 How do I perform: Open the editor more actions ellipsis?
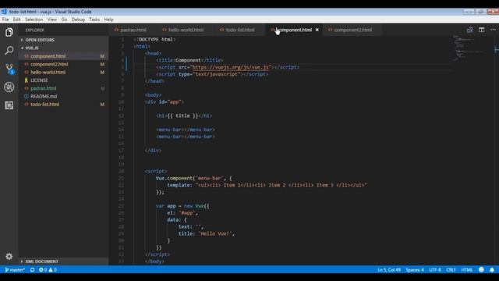(x=493, y=30)
